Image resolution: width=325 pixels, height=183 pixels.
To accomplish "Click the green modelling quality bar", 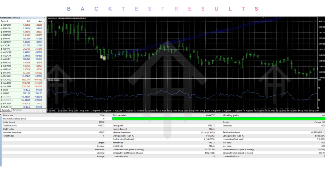I will point(165,119).
